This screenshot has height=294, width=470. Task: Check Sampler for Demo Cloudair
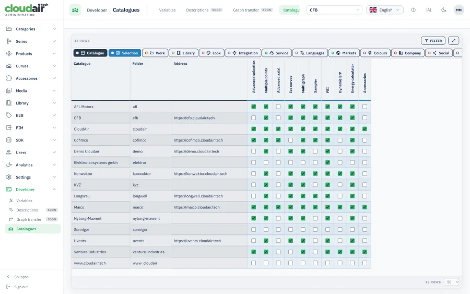pyautogui.click(x=315, y=151)
